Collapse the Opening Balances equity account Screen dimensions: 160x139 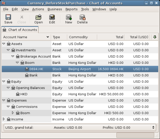pyautogui.click(x=8, y=88)
